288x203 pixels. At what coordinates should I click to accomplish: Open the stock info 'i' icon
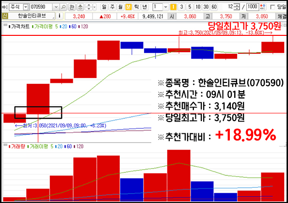click(x=59, y=16)
